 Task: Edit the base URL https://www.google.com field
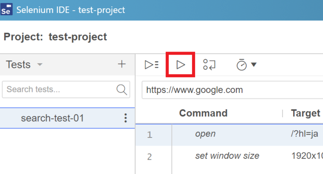[233, 90]
